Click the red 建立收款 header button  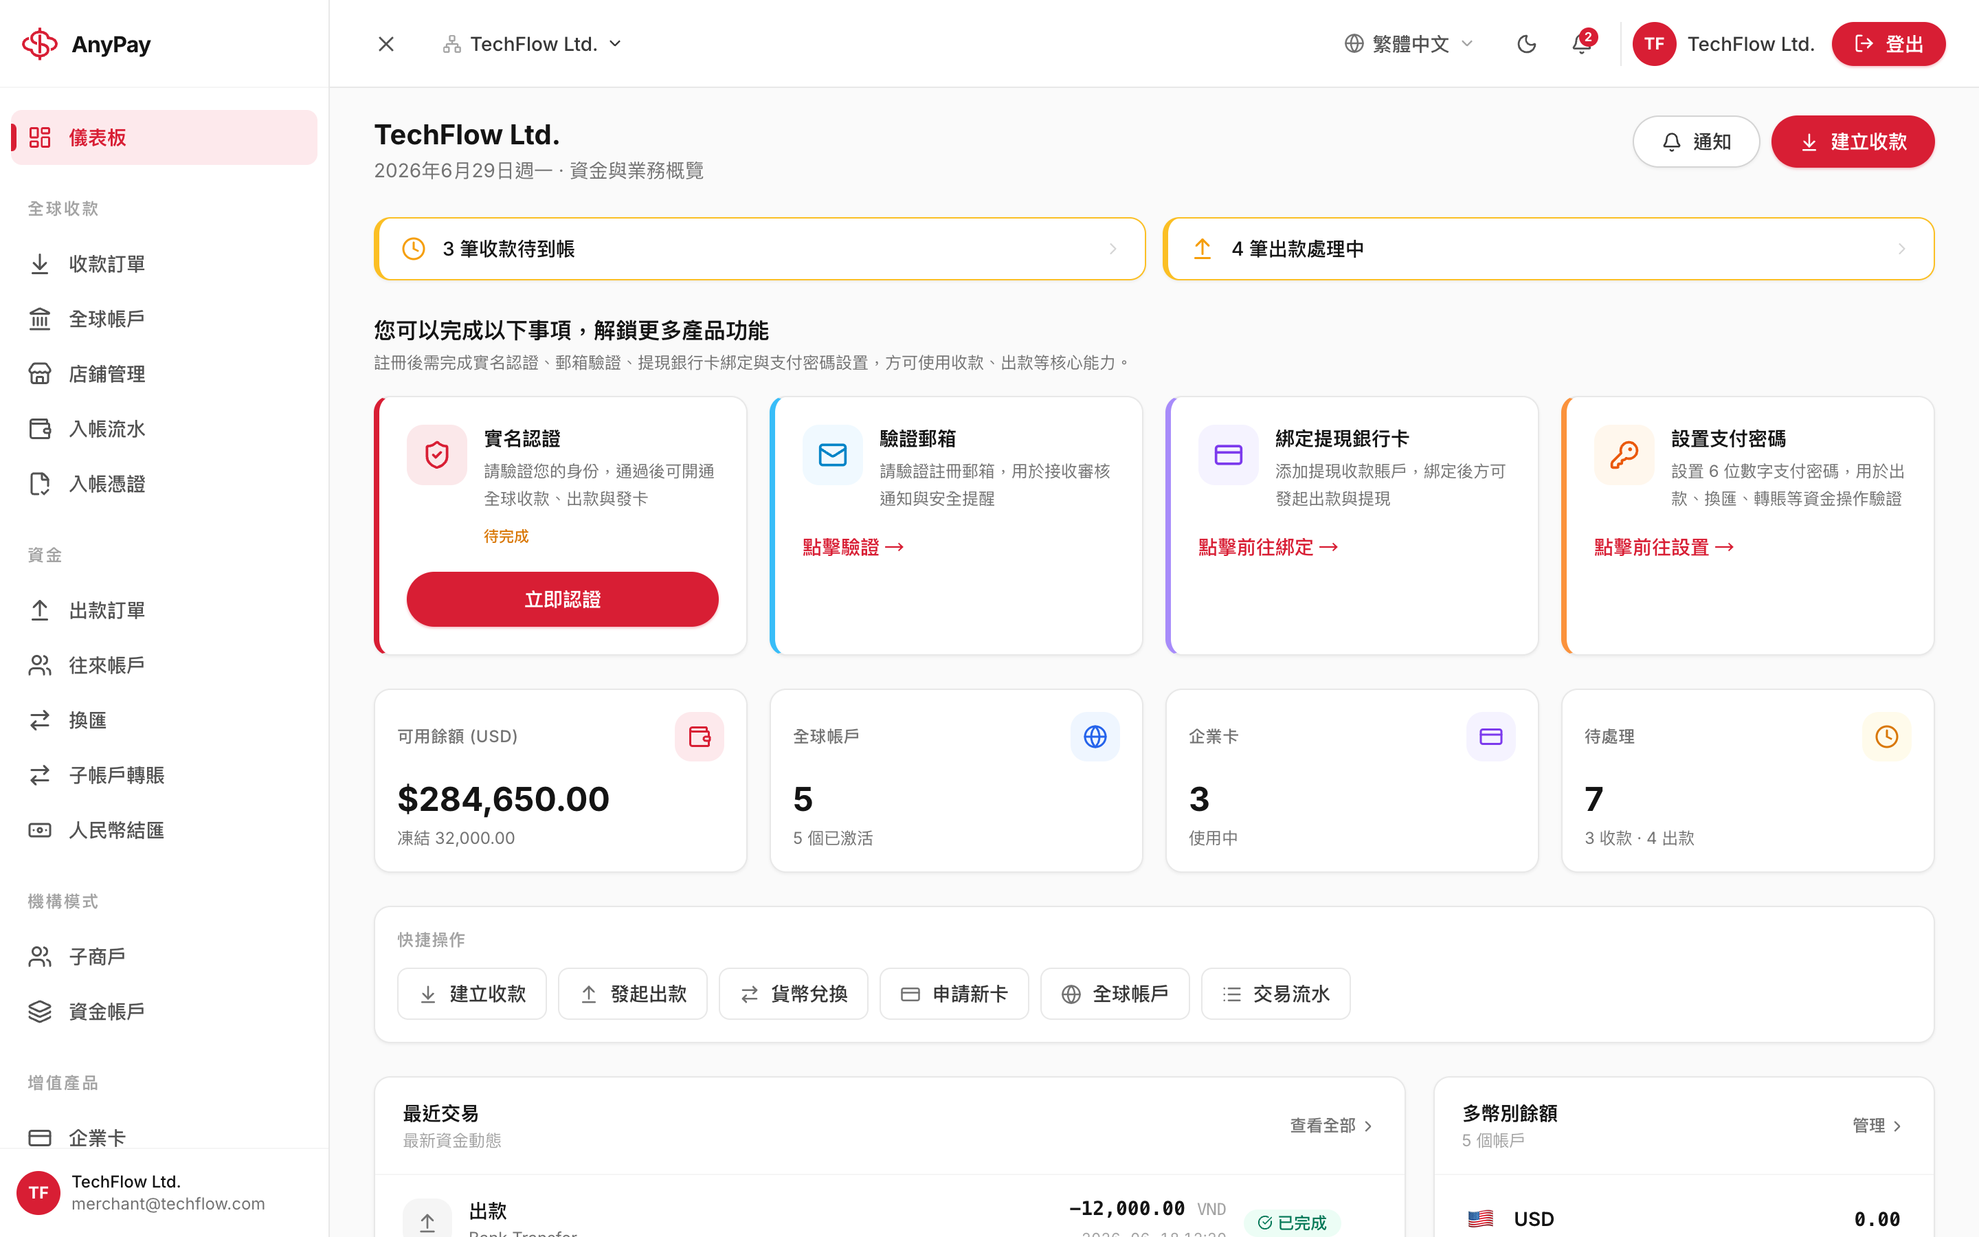(1853, 142)
